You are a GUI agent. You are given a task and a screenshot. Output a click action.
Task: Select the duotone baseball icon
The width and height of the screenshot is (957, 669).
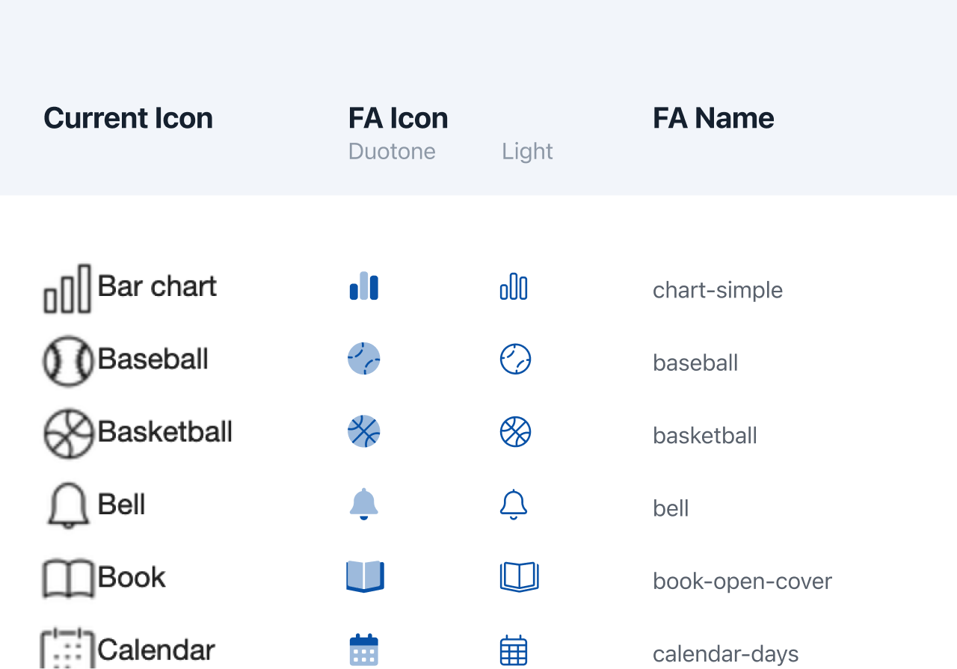364,359
